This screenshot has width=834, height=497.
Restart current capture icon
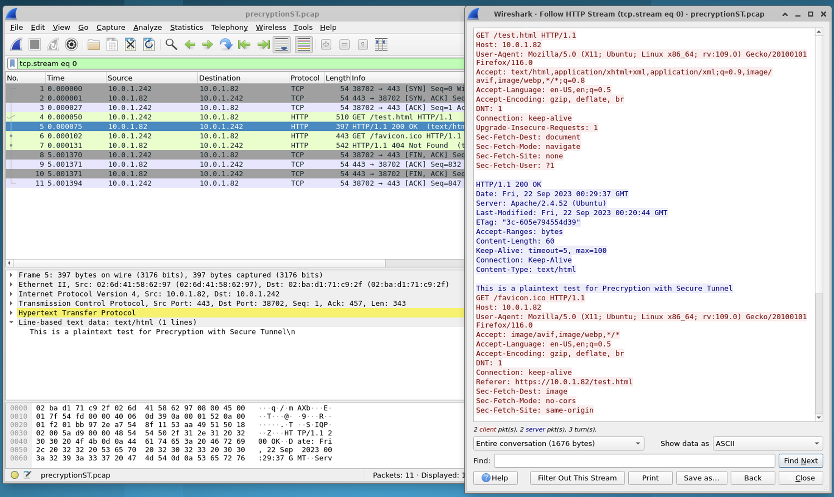(53, 45)
